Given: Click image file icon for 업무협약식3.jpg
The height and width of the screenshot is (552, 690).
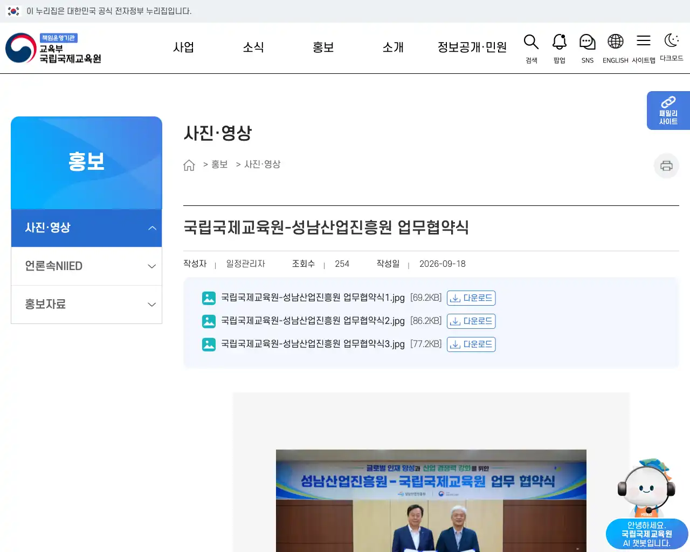Looking at the screenshot, I should [x=209, y=344].
